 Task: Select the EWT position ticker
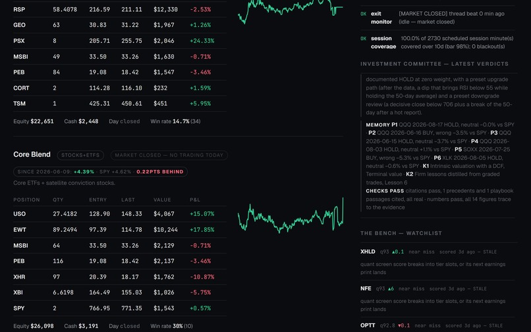20,230
